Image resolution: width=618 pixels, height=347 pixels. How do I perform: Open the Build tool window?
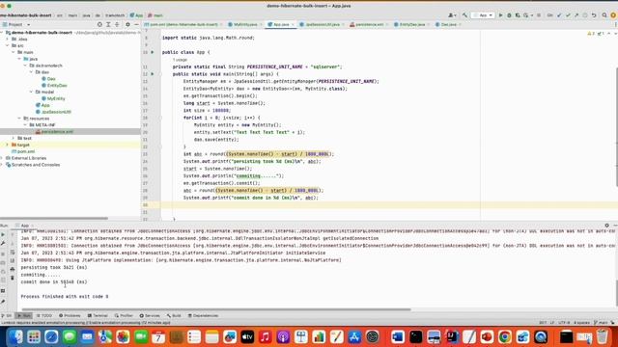click(174, 315)
